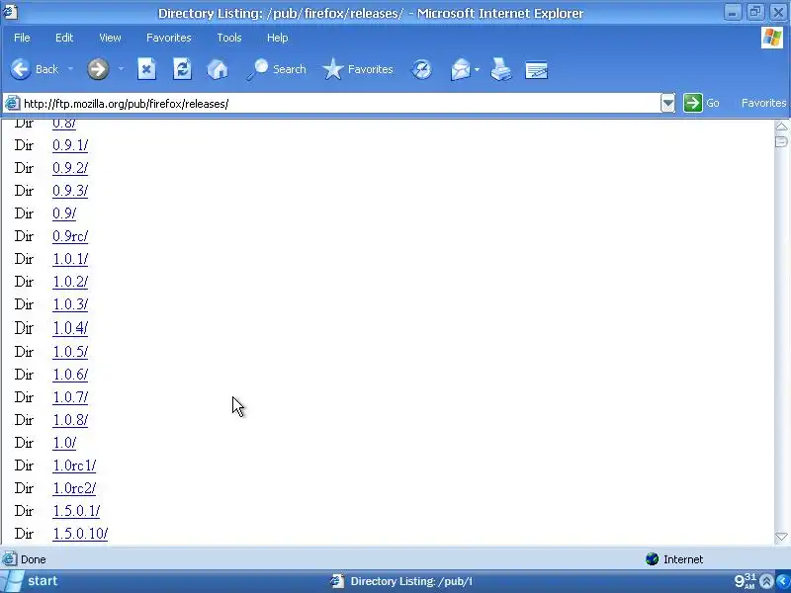Image resolution: width=791 pixels, height=593 pixels.
Task: Click the Dir label beside 1.0.5/
Action: (x=24, y=352)
